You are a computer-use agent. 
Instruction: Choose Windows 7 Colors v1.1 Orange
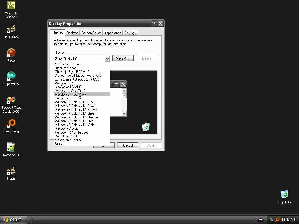pyautogui.click(x=82, y=117)
